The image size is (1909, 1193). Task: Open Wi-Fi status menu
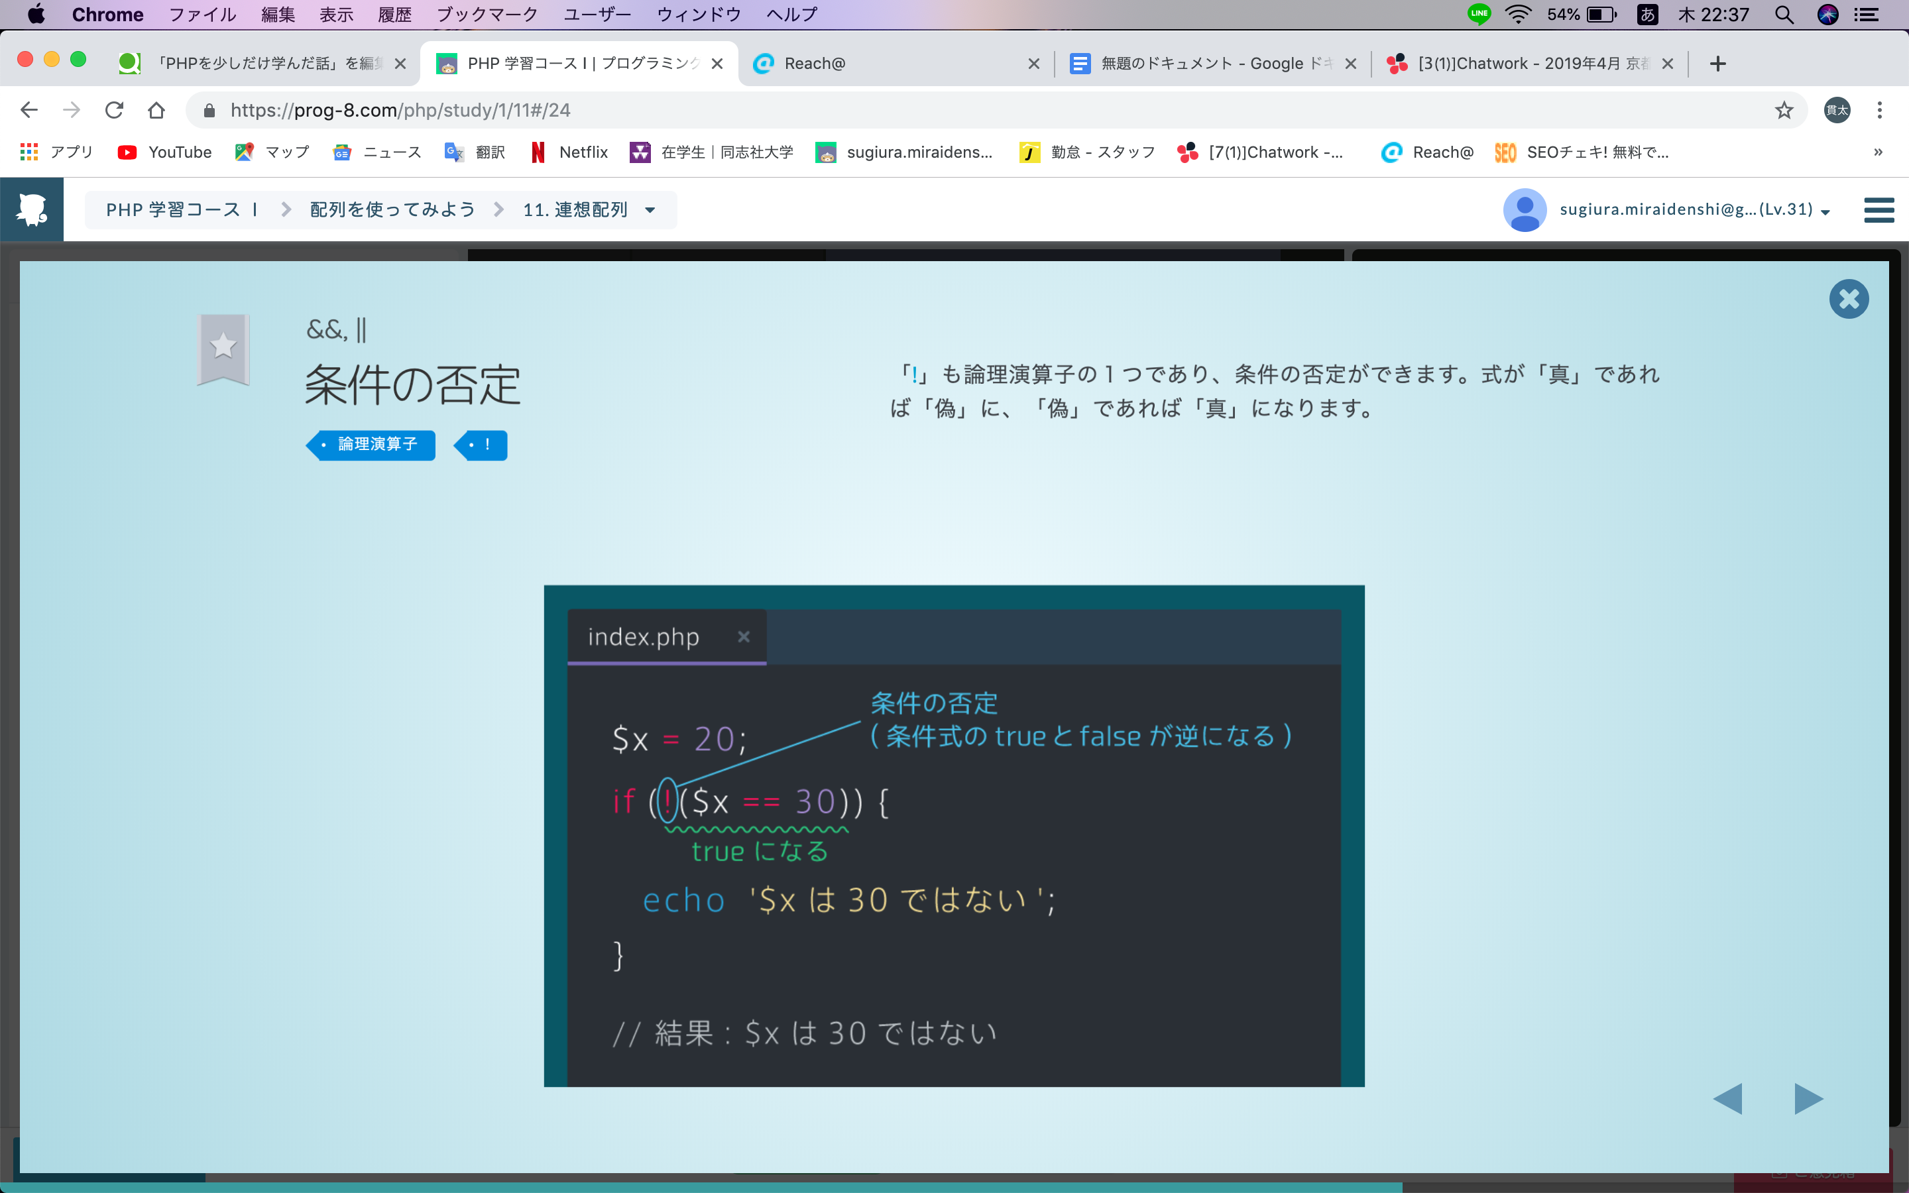[1519, 14]
